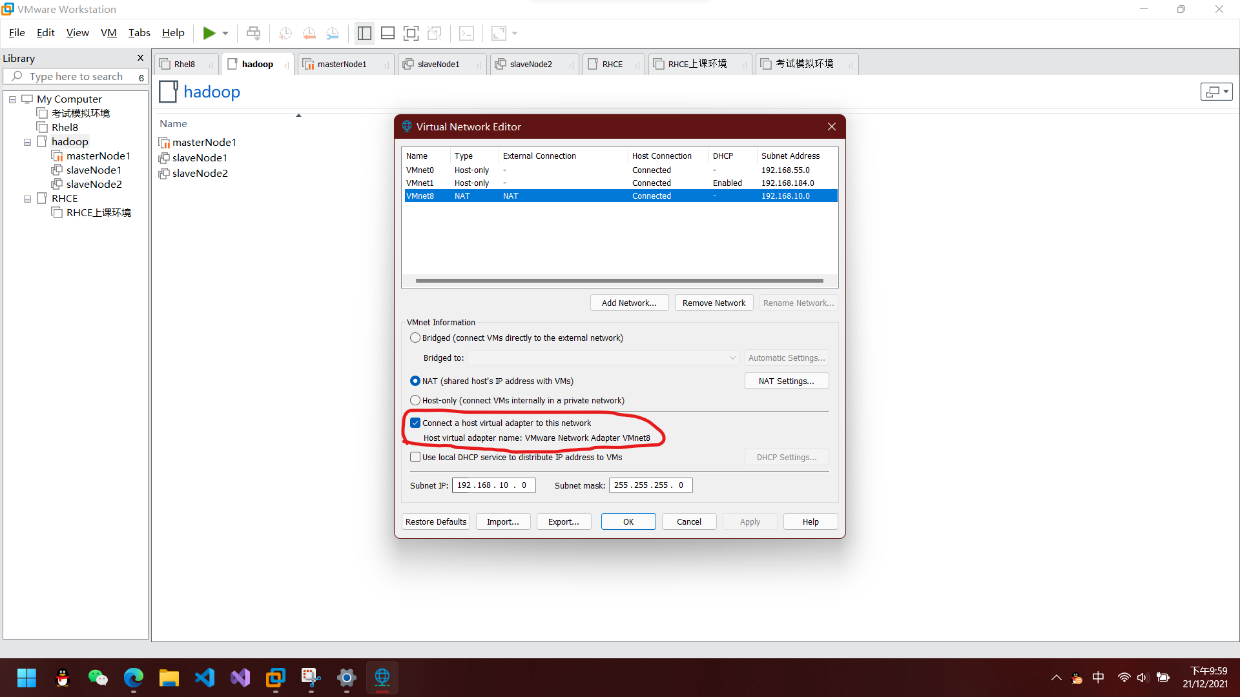Select Rhel8 in Library tree
Viewport: 1240px width, 697px height.
[65, 128]
